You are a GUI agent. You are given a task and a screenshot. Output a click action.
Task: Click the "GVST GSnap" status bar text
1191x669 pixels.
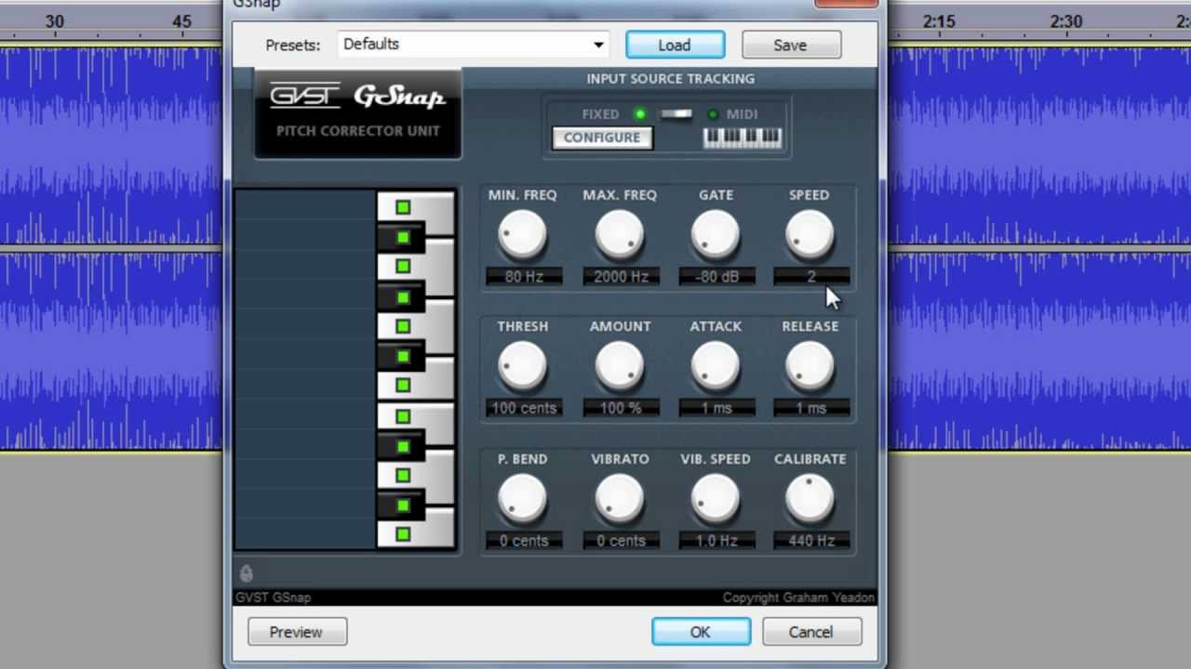pos(274,597)
